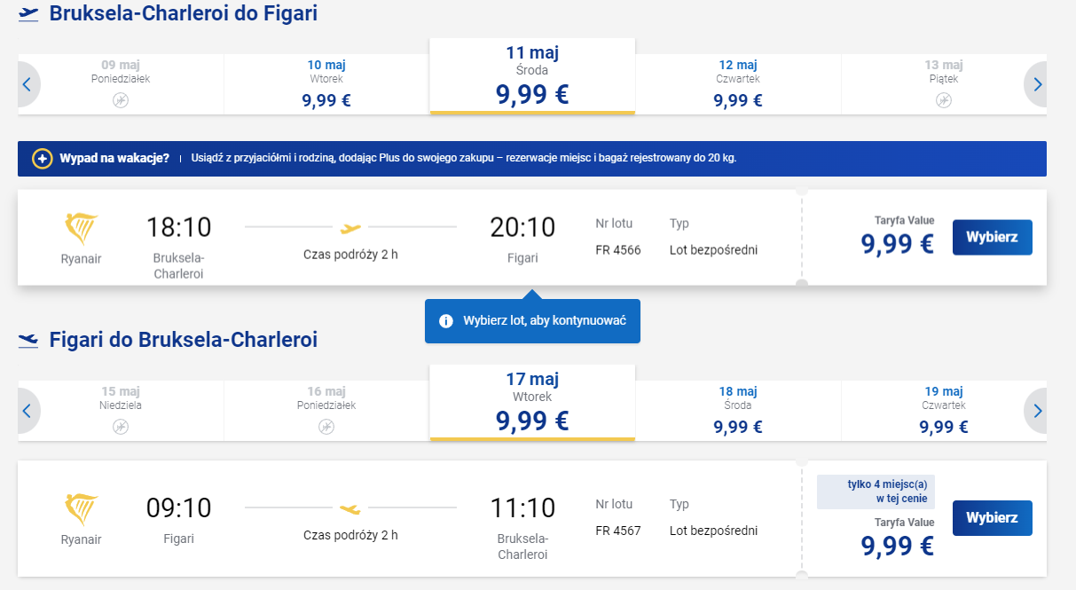Screen dimensions: 1076x590
Task: Click the tylko 4 miejsc(a) price badge
Action: 876,492
